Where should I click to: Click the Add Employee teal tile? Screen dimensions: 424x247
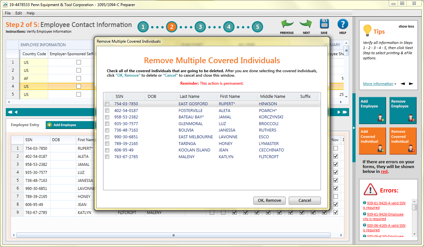point(372,110)
